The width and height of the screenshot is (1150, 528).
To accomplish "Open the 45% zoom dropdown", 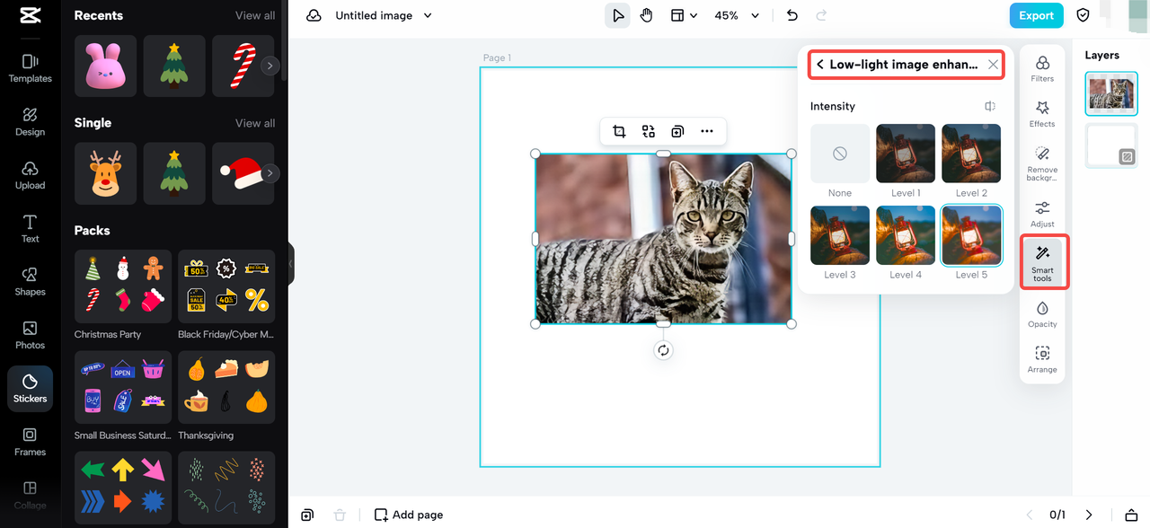I will [737, 15].
